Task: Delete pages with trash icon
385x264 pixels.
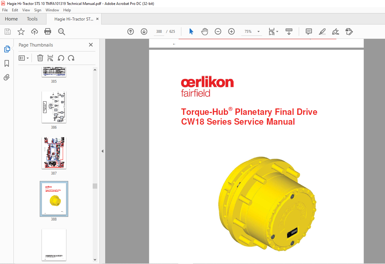Action: (x=40, y=58)
